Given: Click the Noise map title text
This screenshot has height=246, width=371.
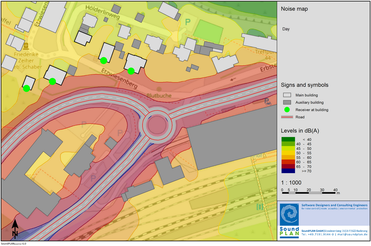Looking at the screenshot, I should coord(295,9).
